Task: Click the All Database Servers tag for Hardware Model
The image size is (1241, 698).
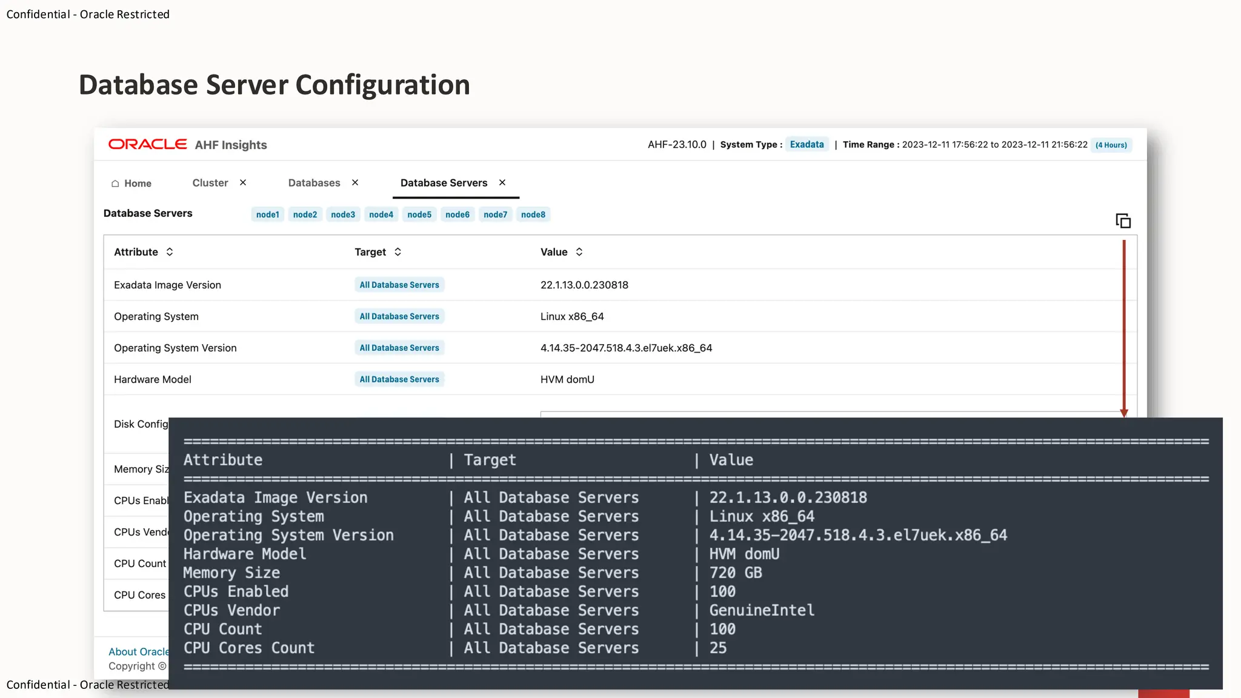Action: point(399,379)
